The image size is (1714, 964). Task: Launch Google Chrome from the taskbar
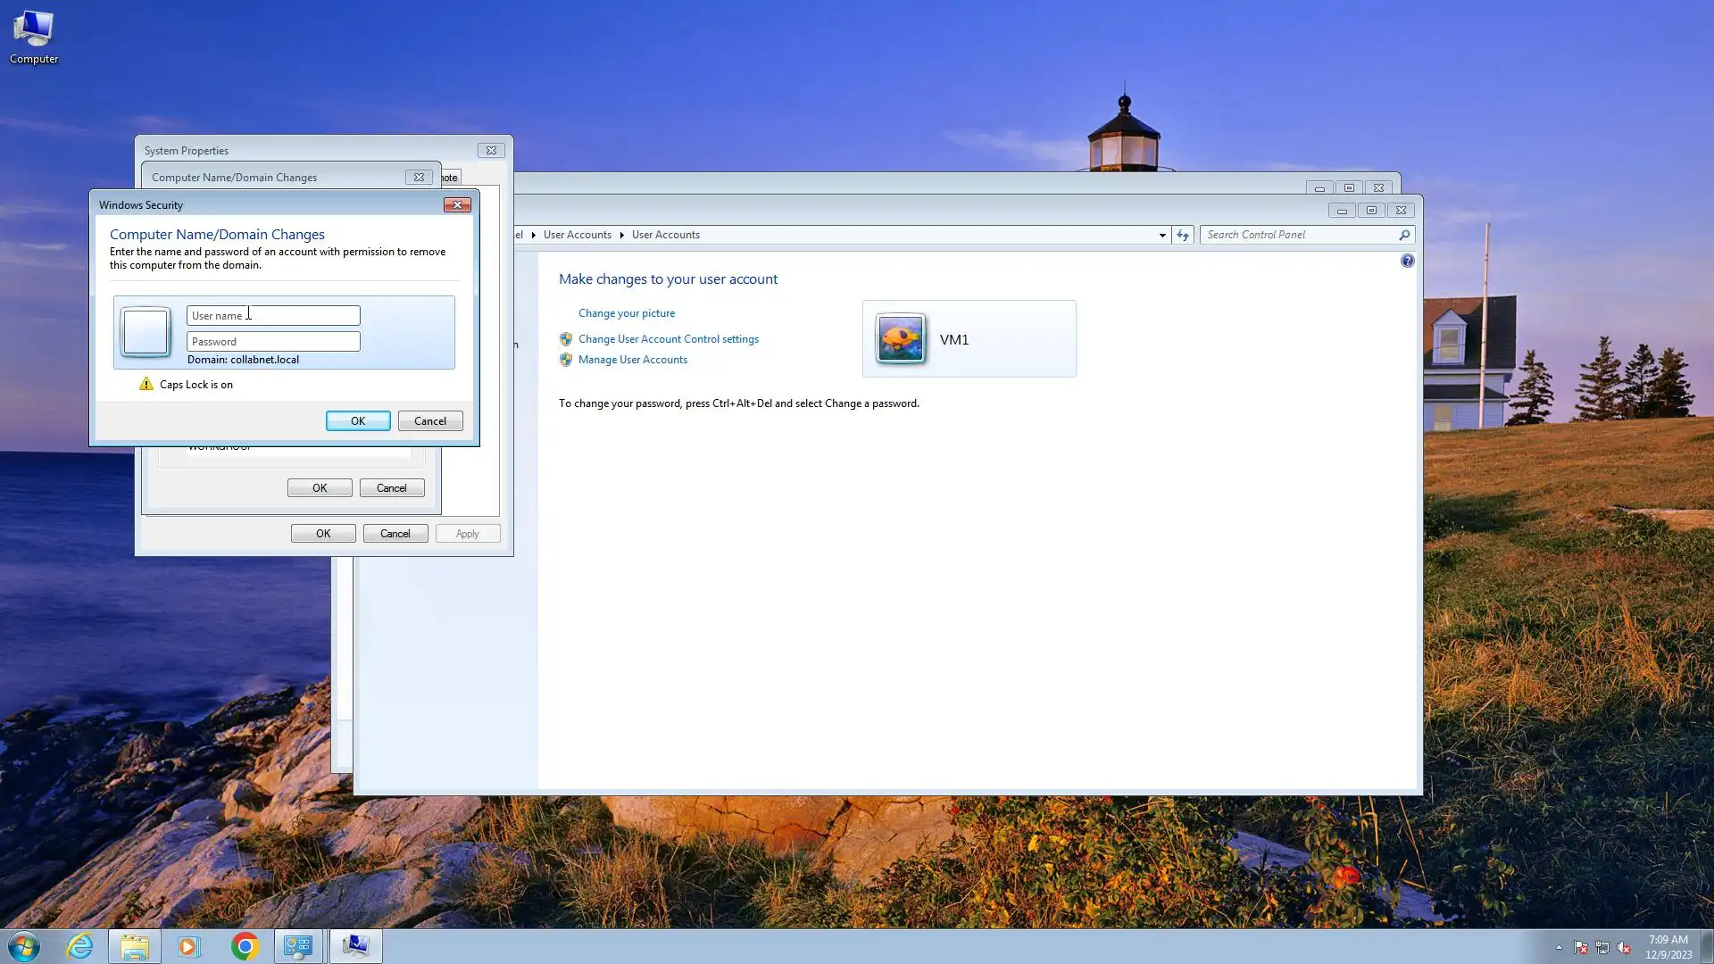click(x=245, y=946)
